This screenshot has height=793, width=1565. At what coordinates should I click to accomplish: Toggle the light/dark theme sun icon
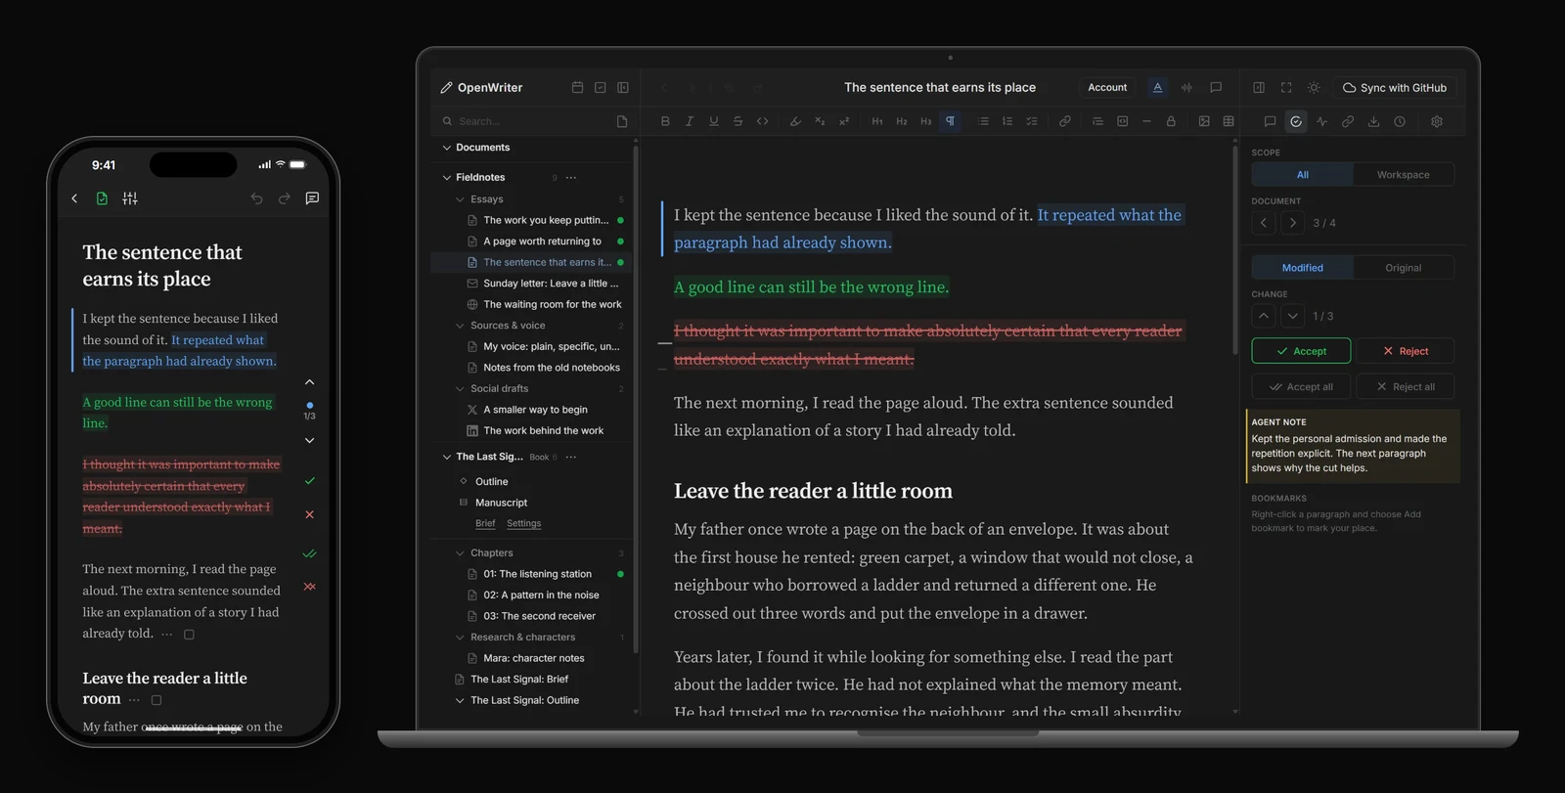[x=1314, y=87]
